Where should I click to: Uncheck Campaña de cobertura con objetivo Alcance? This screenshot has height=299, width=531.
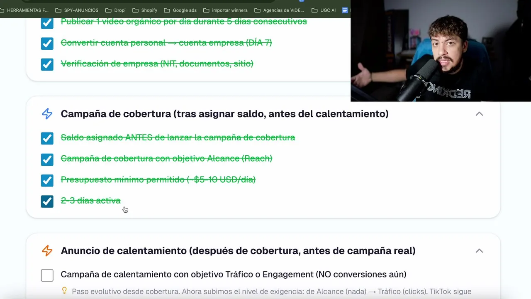point(47,159)
